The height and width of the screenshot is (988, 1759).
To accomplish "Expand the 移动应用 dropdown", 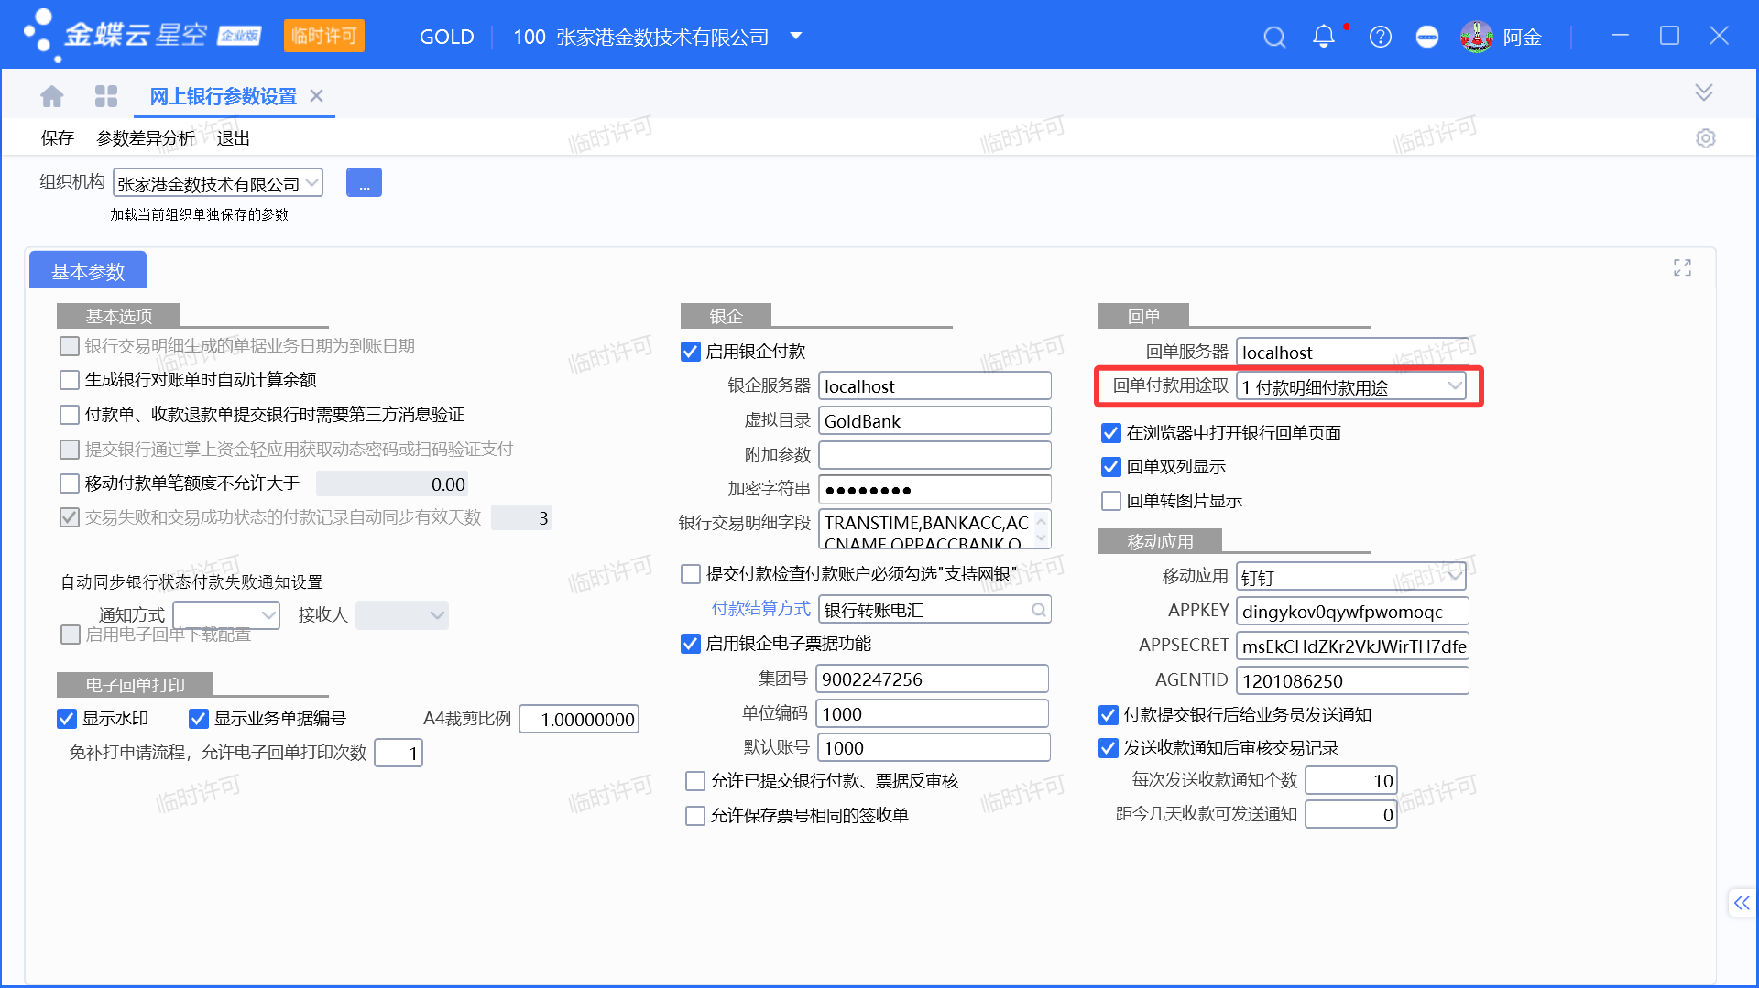I will (1453, 577).
